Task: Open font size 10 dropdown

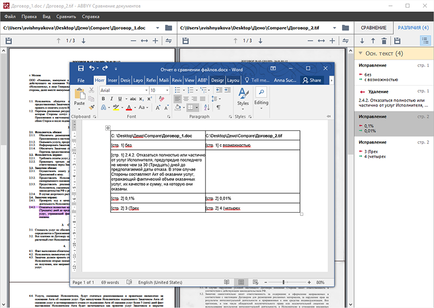Action: tap(167, 90)
